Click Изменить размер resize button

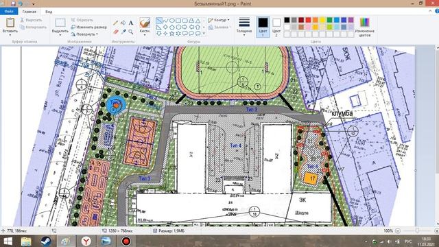88,27
